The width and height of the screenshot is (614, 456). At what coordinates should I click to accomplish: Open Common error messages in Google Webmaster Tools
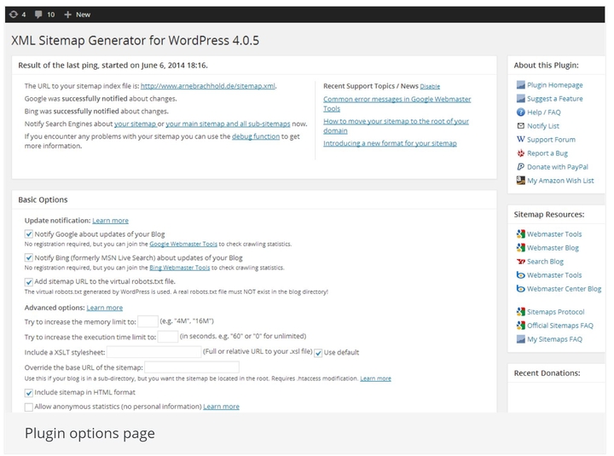click(x=397, y=104)
